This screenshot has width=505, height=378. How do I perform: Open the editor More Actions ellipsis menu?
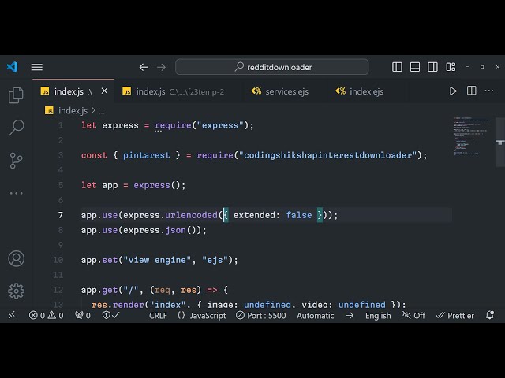click(489, 91)
